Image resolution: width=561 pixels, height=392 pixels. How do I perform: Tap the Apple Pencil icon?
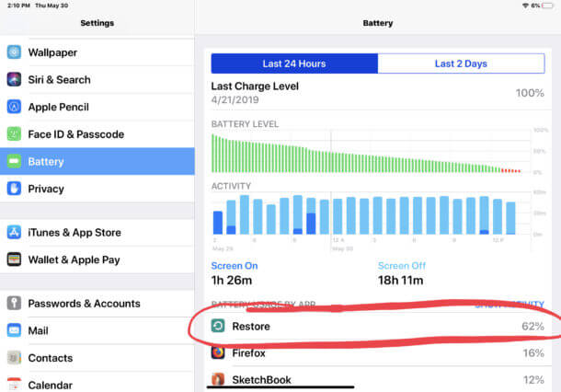pyautogui.click(x=14, y=107)
